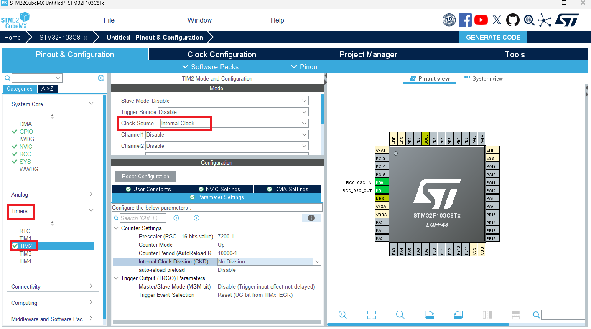Click the parameter search input field

pos(143,218)
